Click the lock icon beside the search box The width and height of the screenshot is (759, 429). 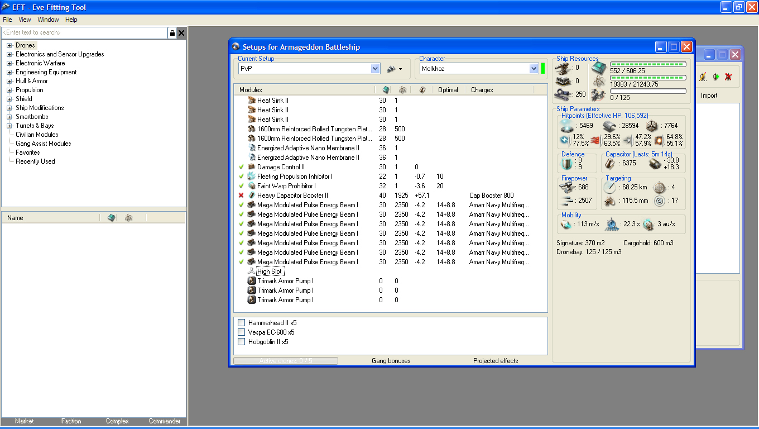172,33
